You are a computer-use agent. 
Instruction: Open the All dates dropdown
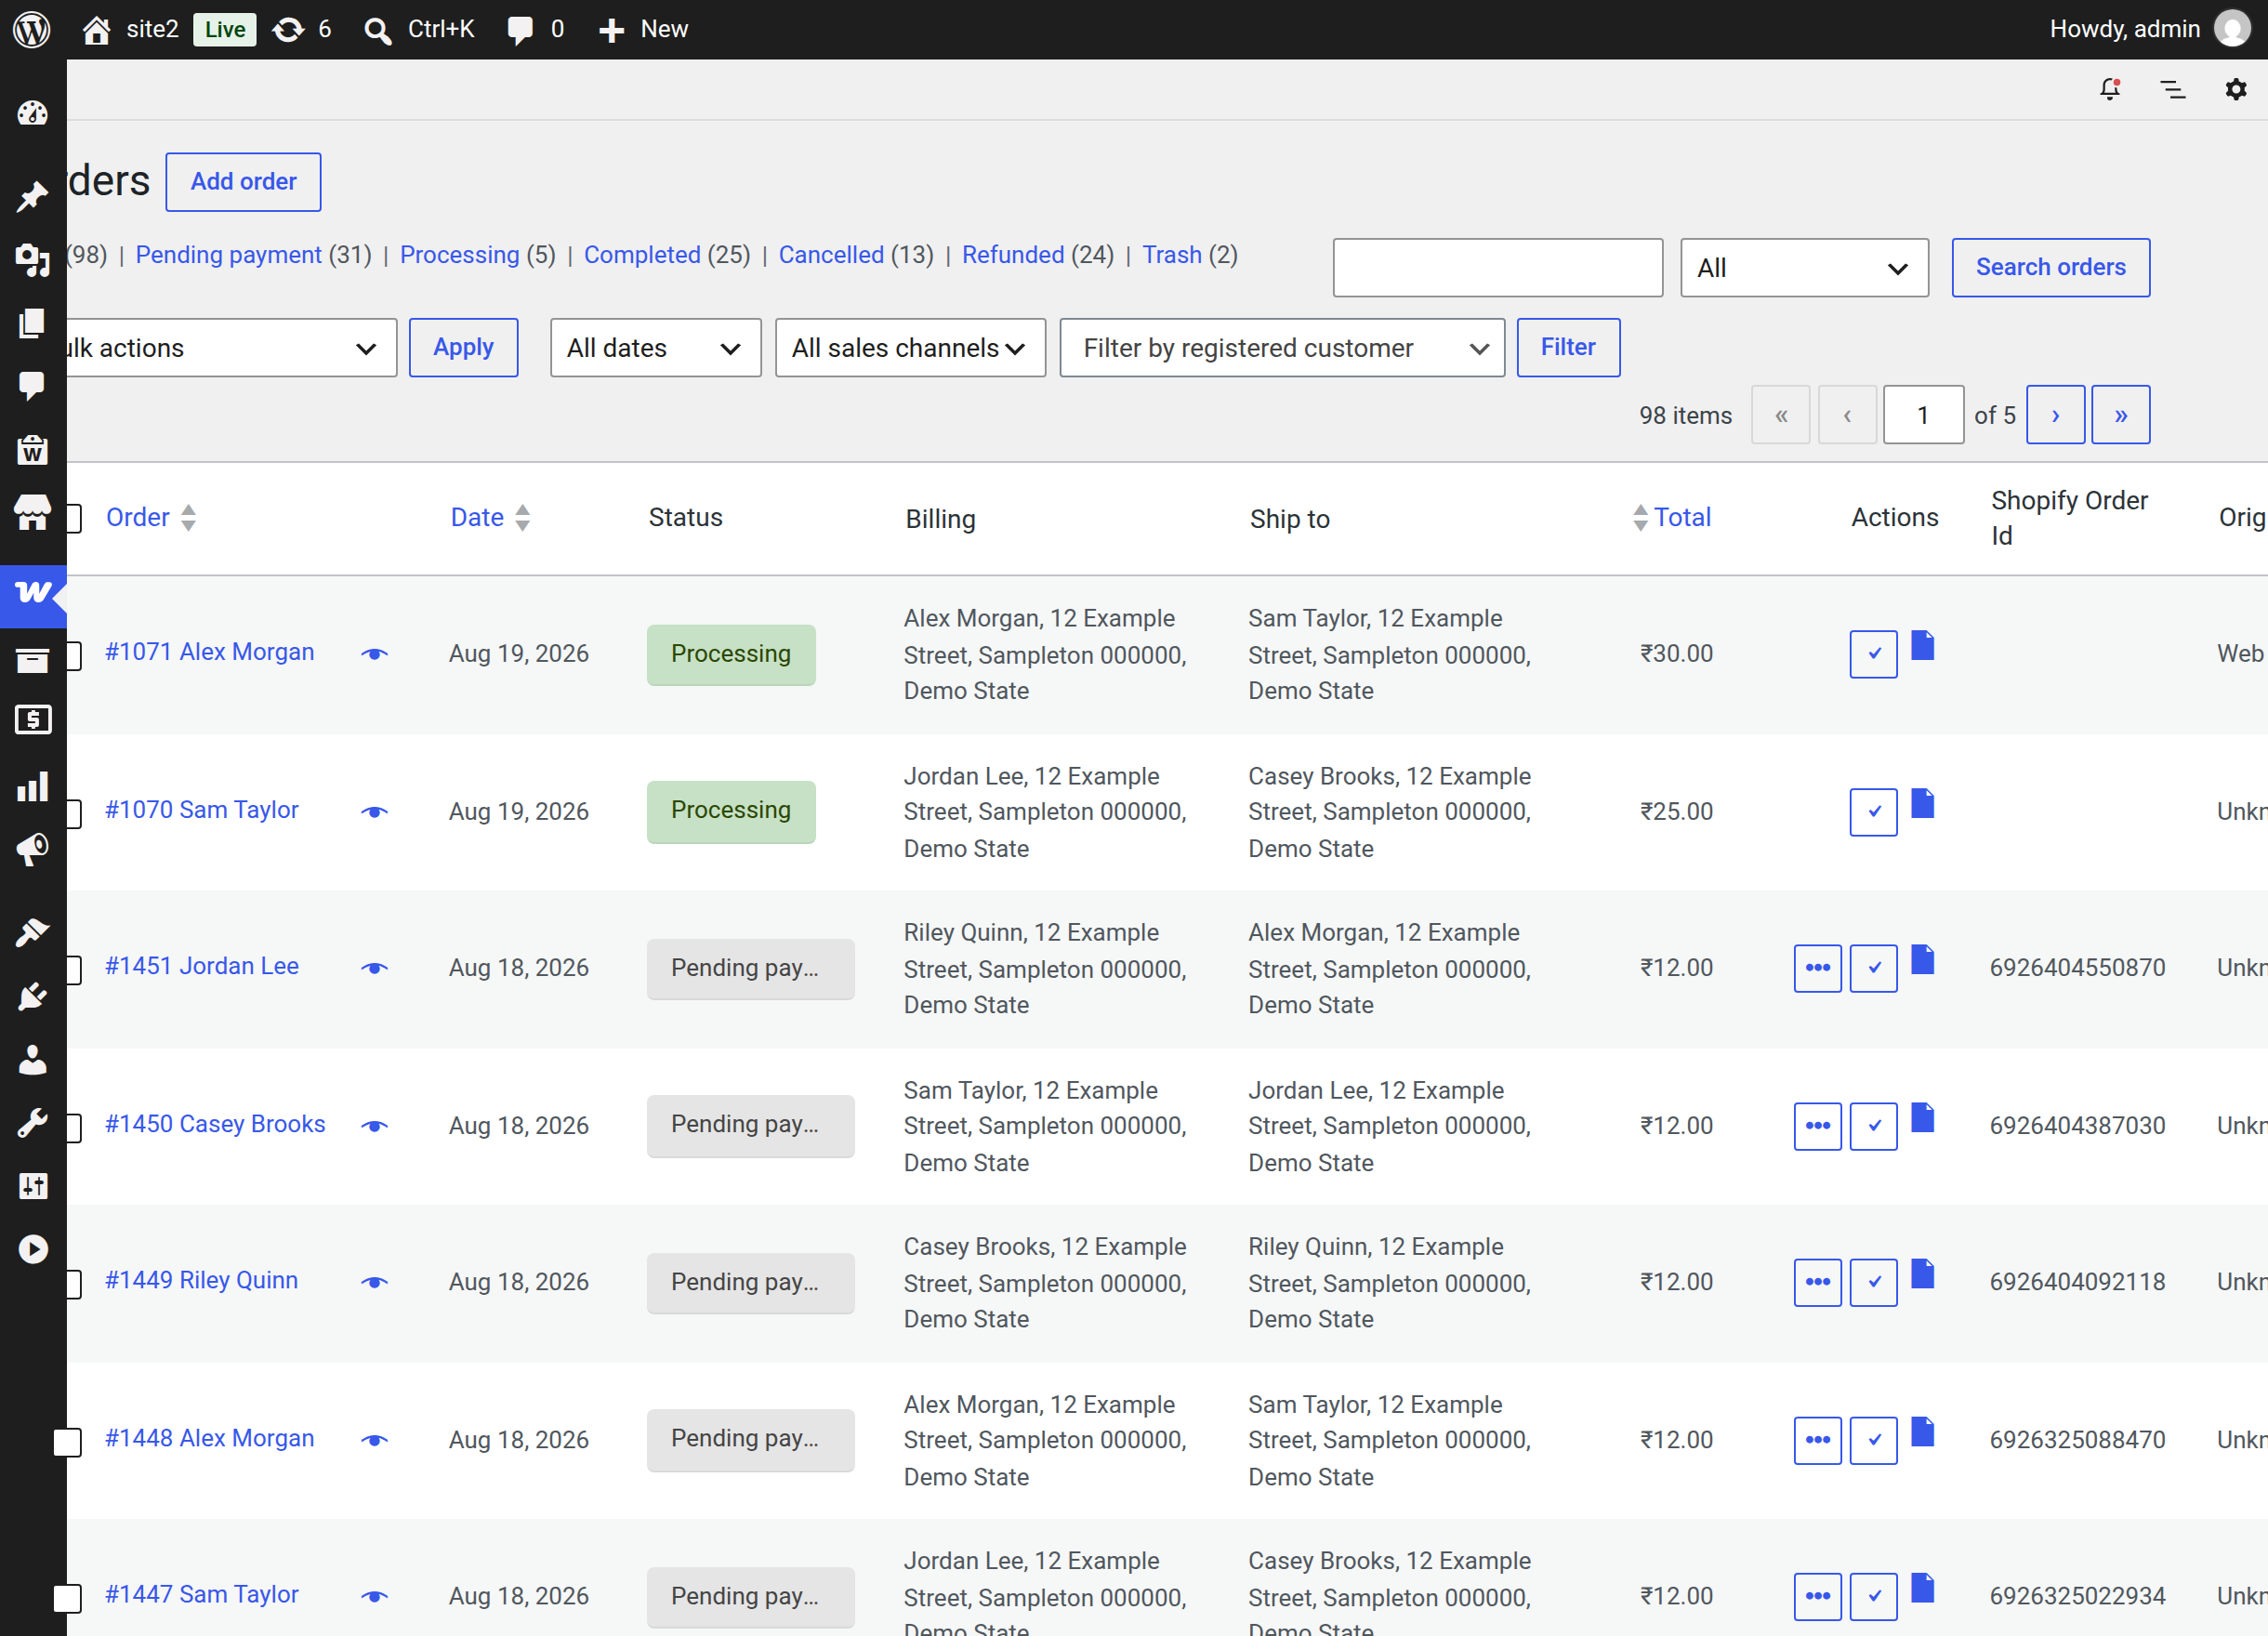coord(655,348)
